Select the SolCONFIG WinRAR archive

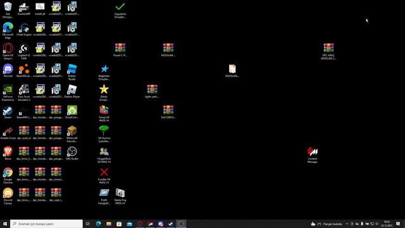[x=168, y=112]
